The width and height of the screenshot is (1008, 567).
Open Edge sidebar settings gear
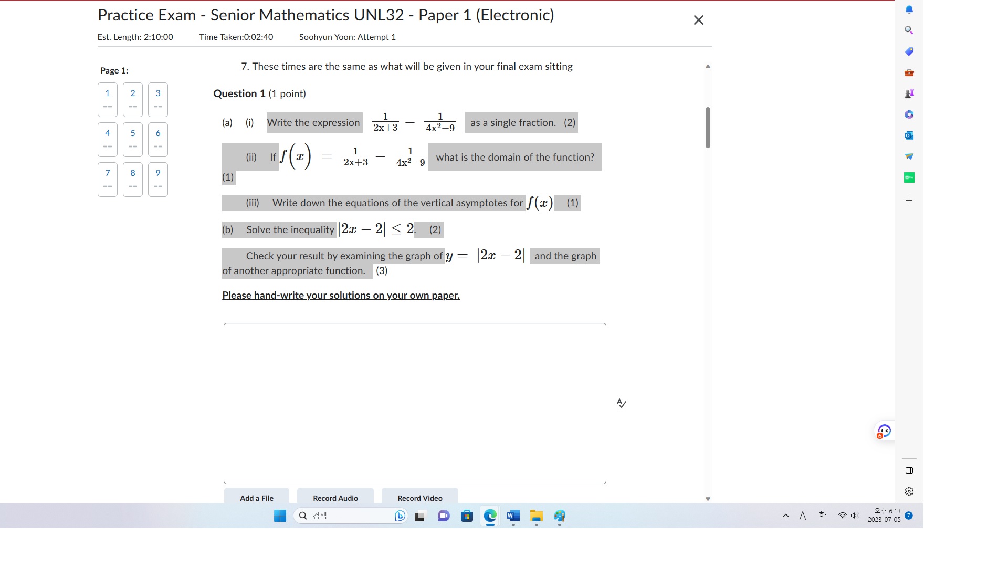coord(909,491)
